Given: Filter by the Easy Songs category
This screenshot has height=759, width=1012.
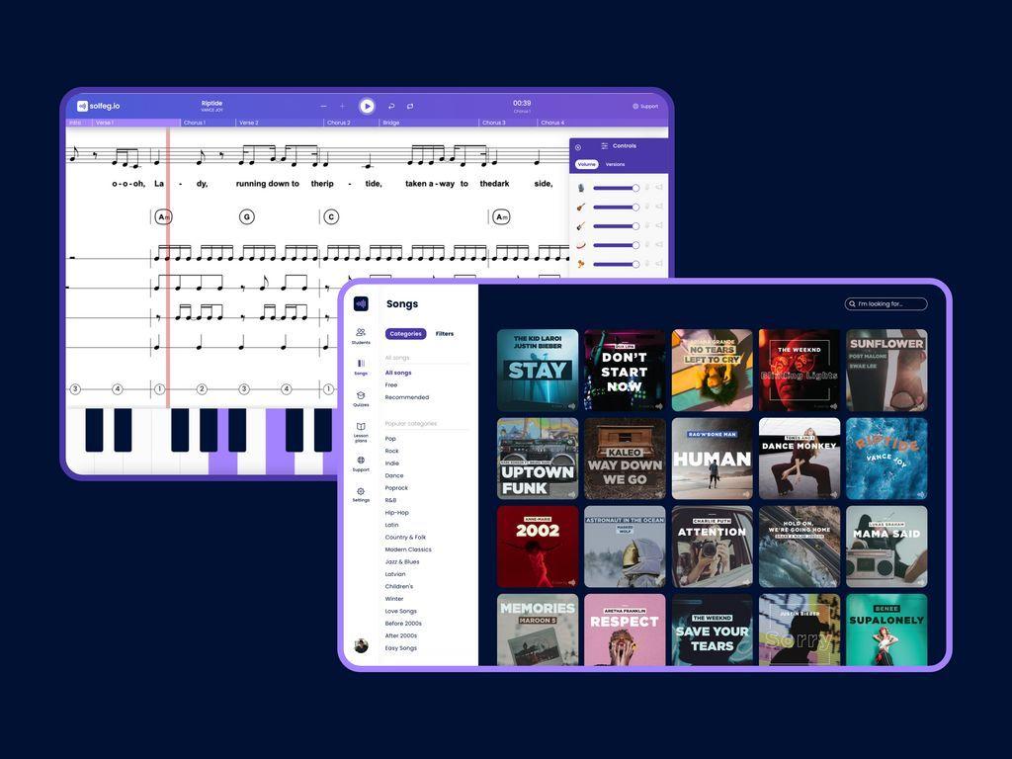Looking at the screenshot, I should tap(401, 648).
